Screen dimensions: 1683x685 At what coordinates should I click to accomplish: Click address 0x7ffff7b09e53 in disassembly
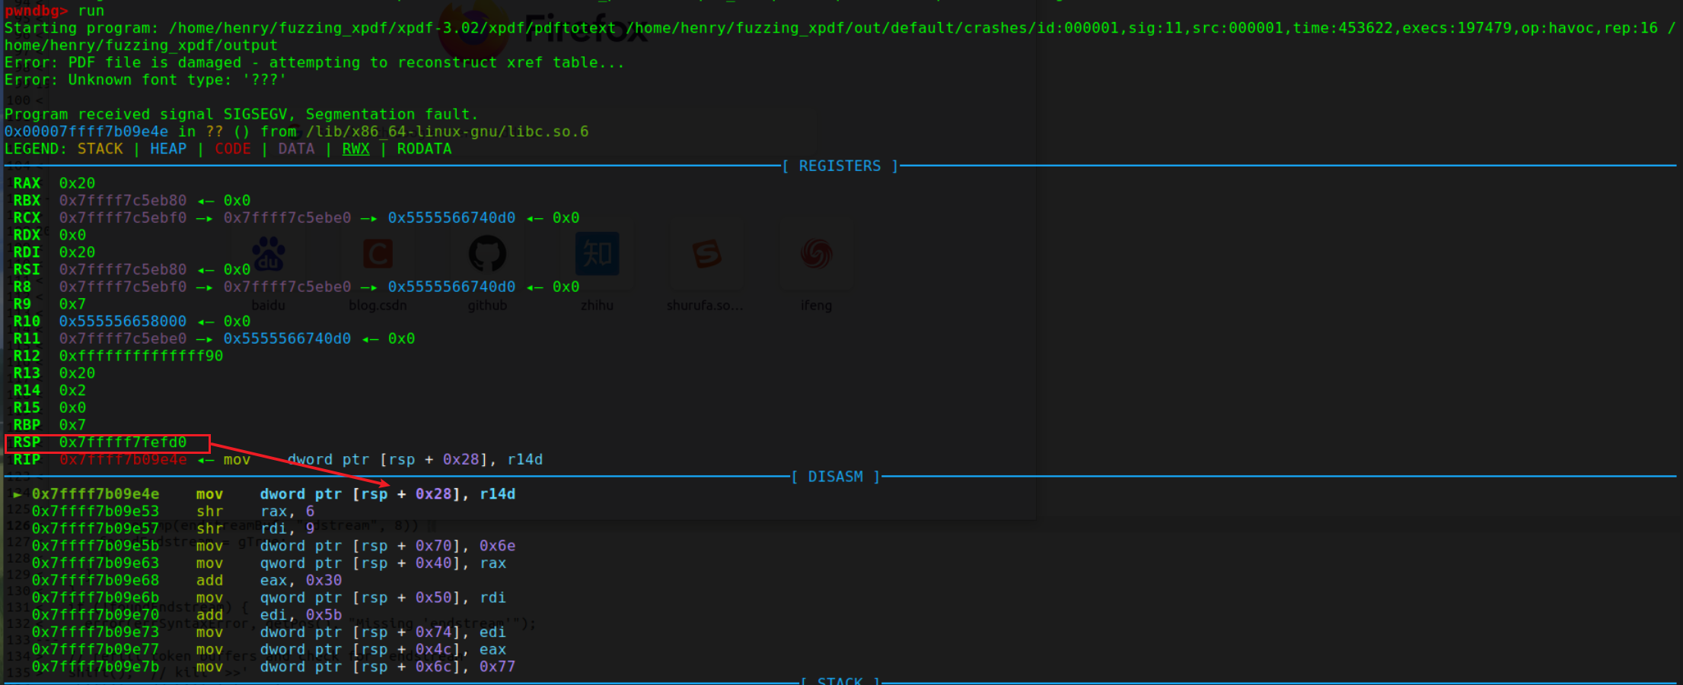tap(95, 512)
